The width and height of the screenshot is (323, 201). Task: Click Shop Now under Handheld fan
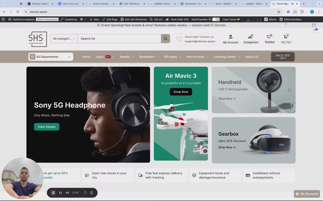[227, 99]
